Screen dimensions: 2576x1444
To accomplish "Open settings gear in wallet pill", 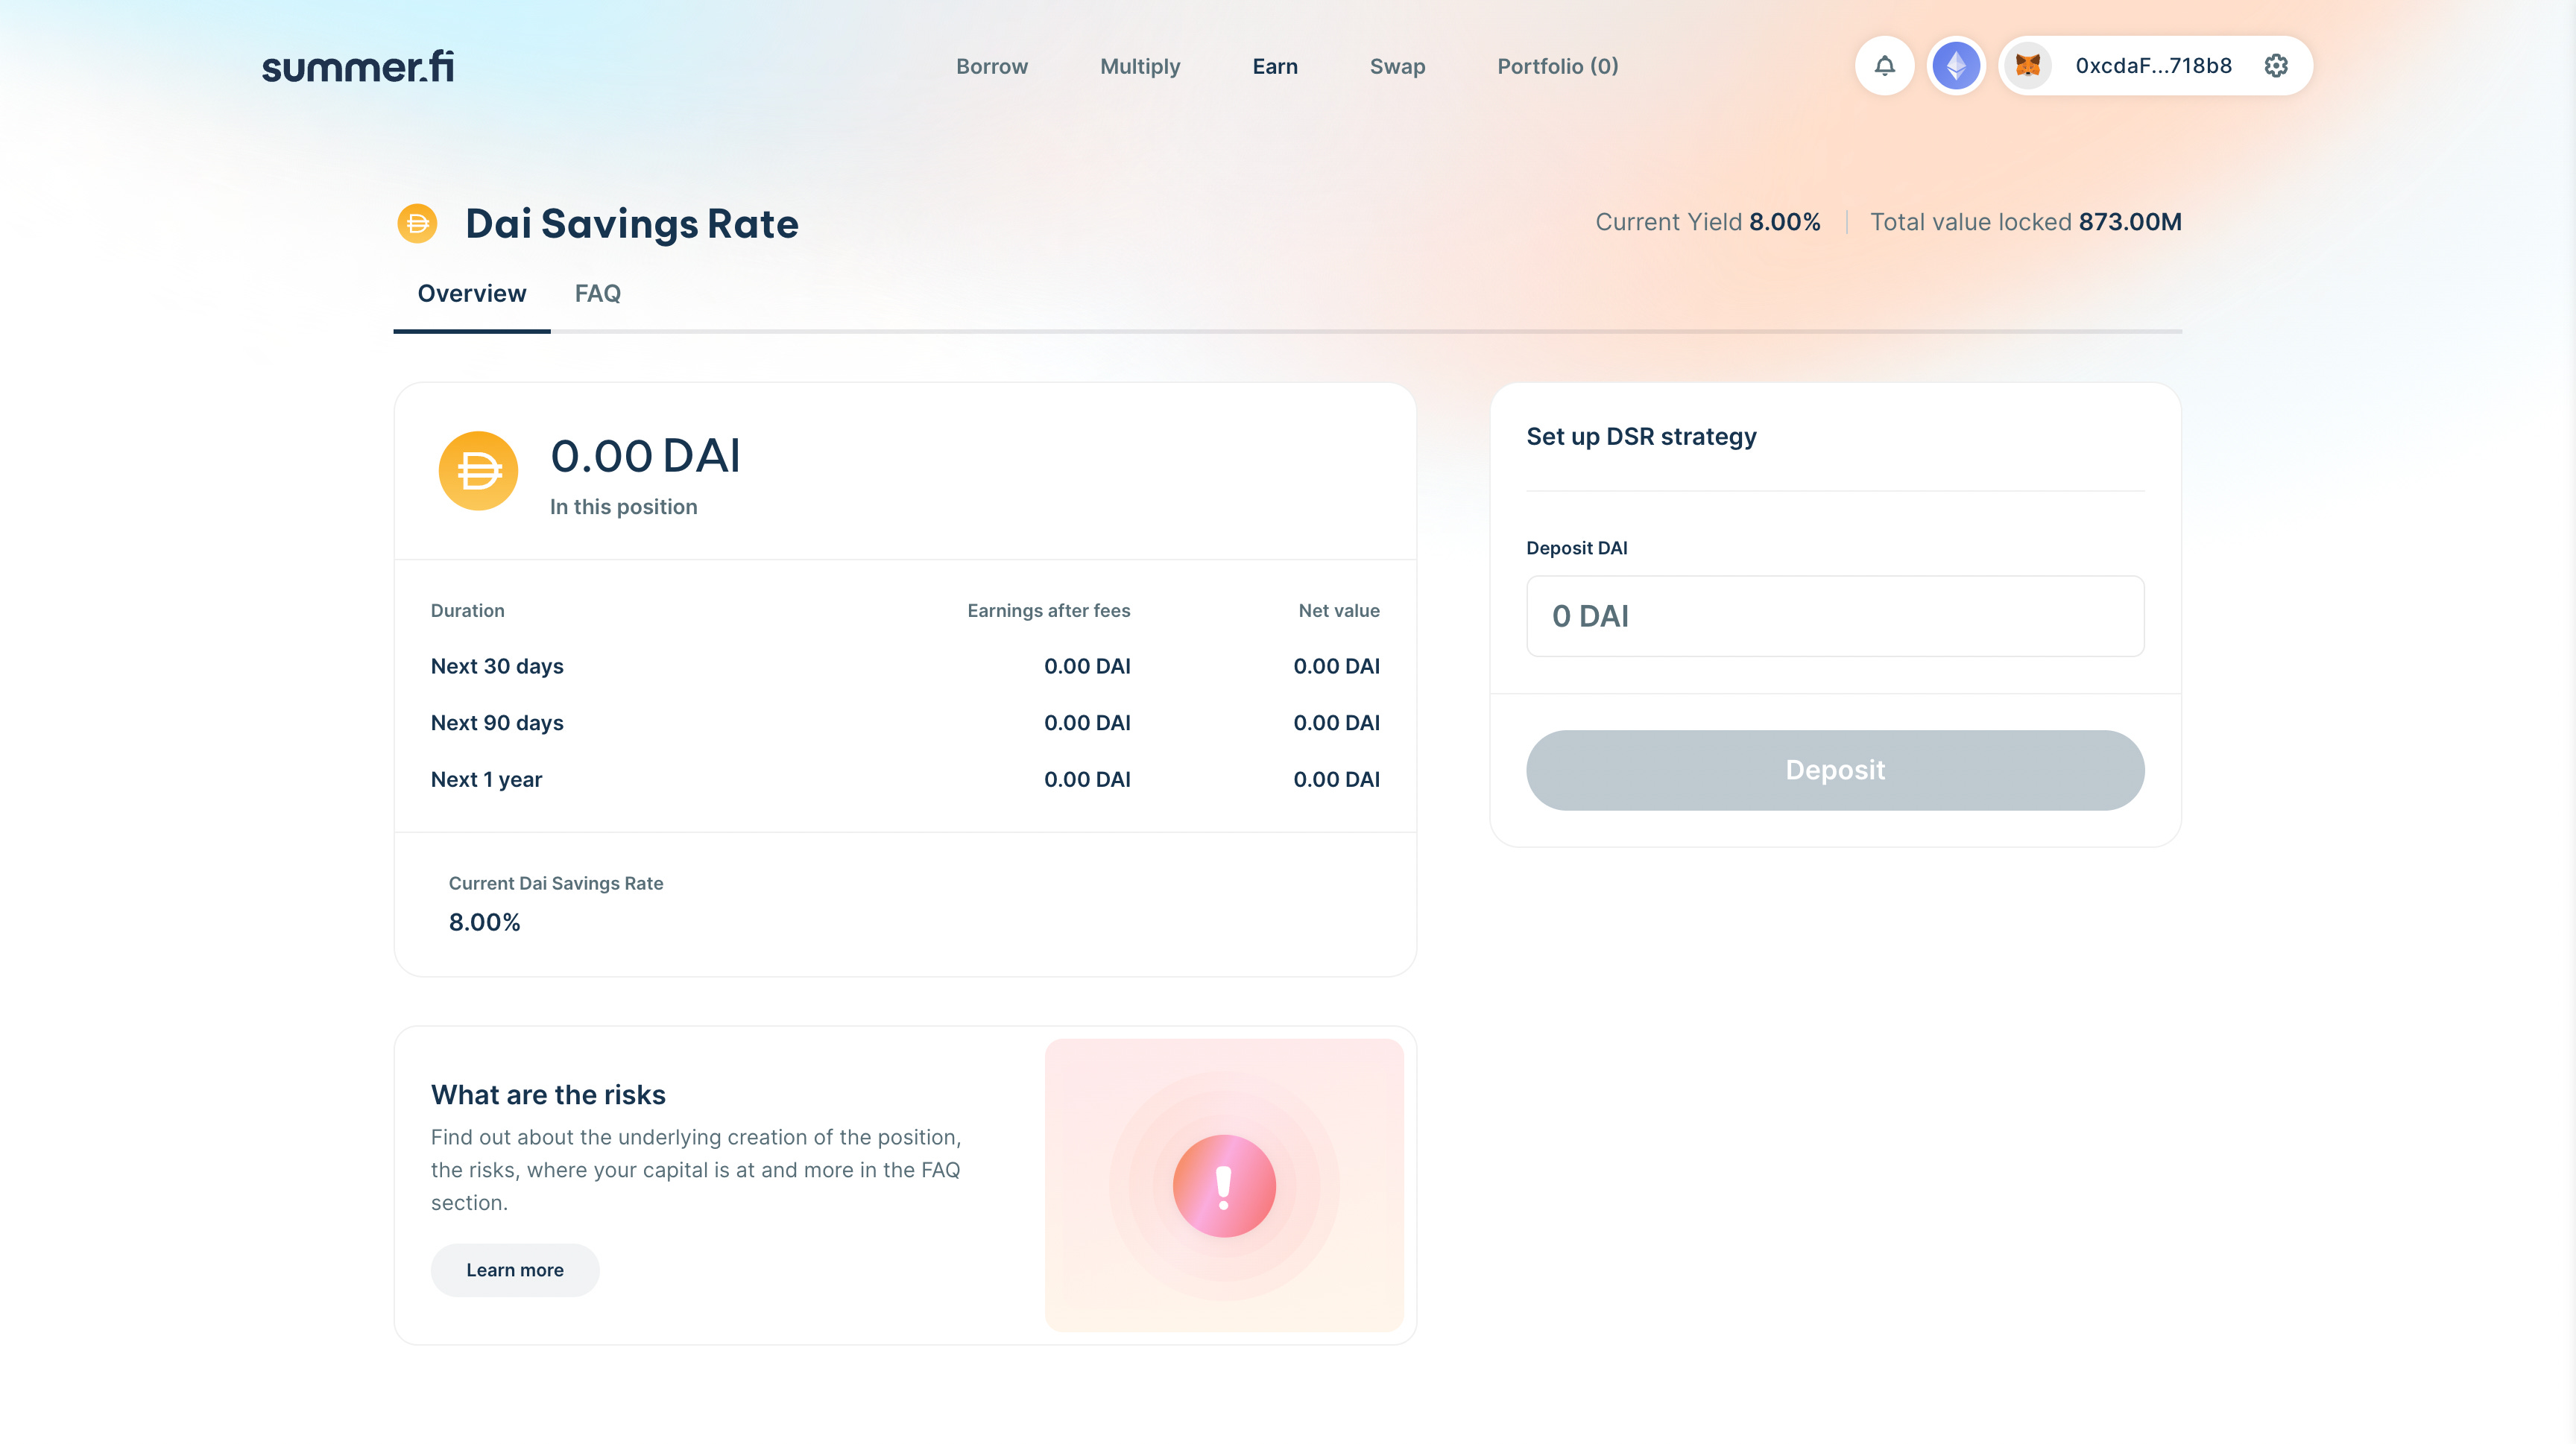I will click(2276, 66).
